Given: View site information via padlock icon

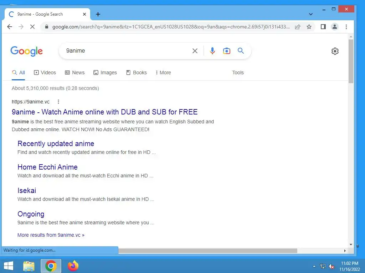Looking at the screenshot, I should click(x=47, y=27).
